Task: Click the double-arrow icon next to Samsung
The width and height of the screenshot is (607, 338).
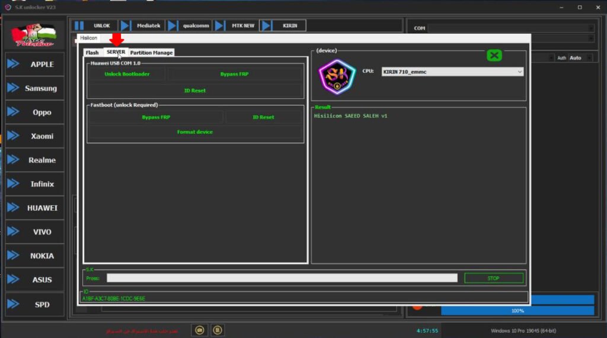Action: click(x=13, y=88)
